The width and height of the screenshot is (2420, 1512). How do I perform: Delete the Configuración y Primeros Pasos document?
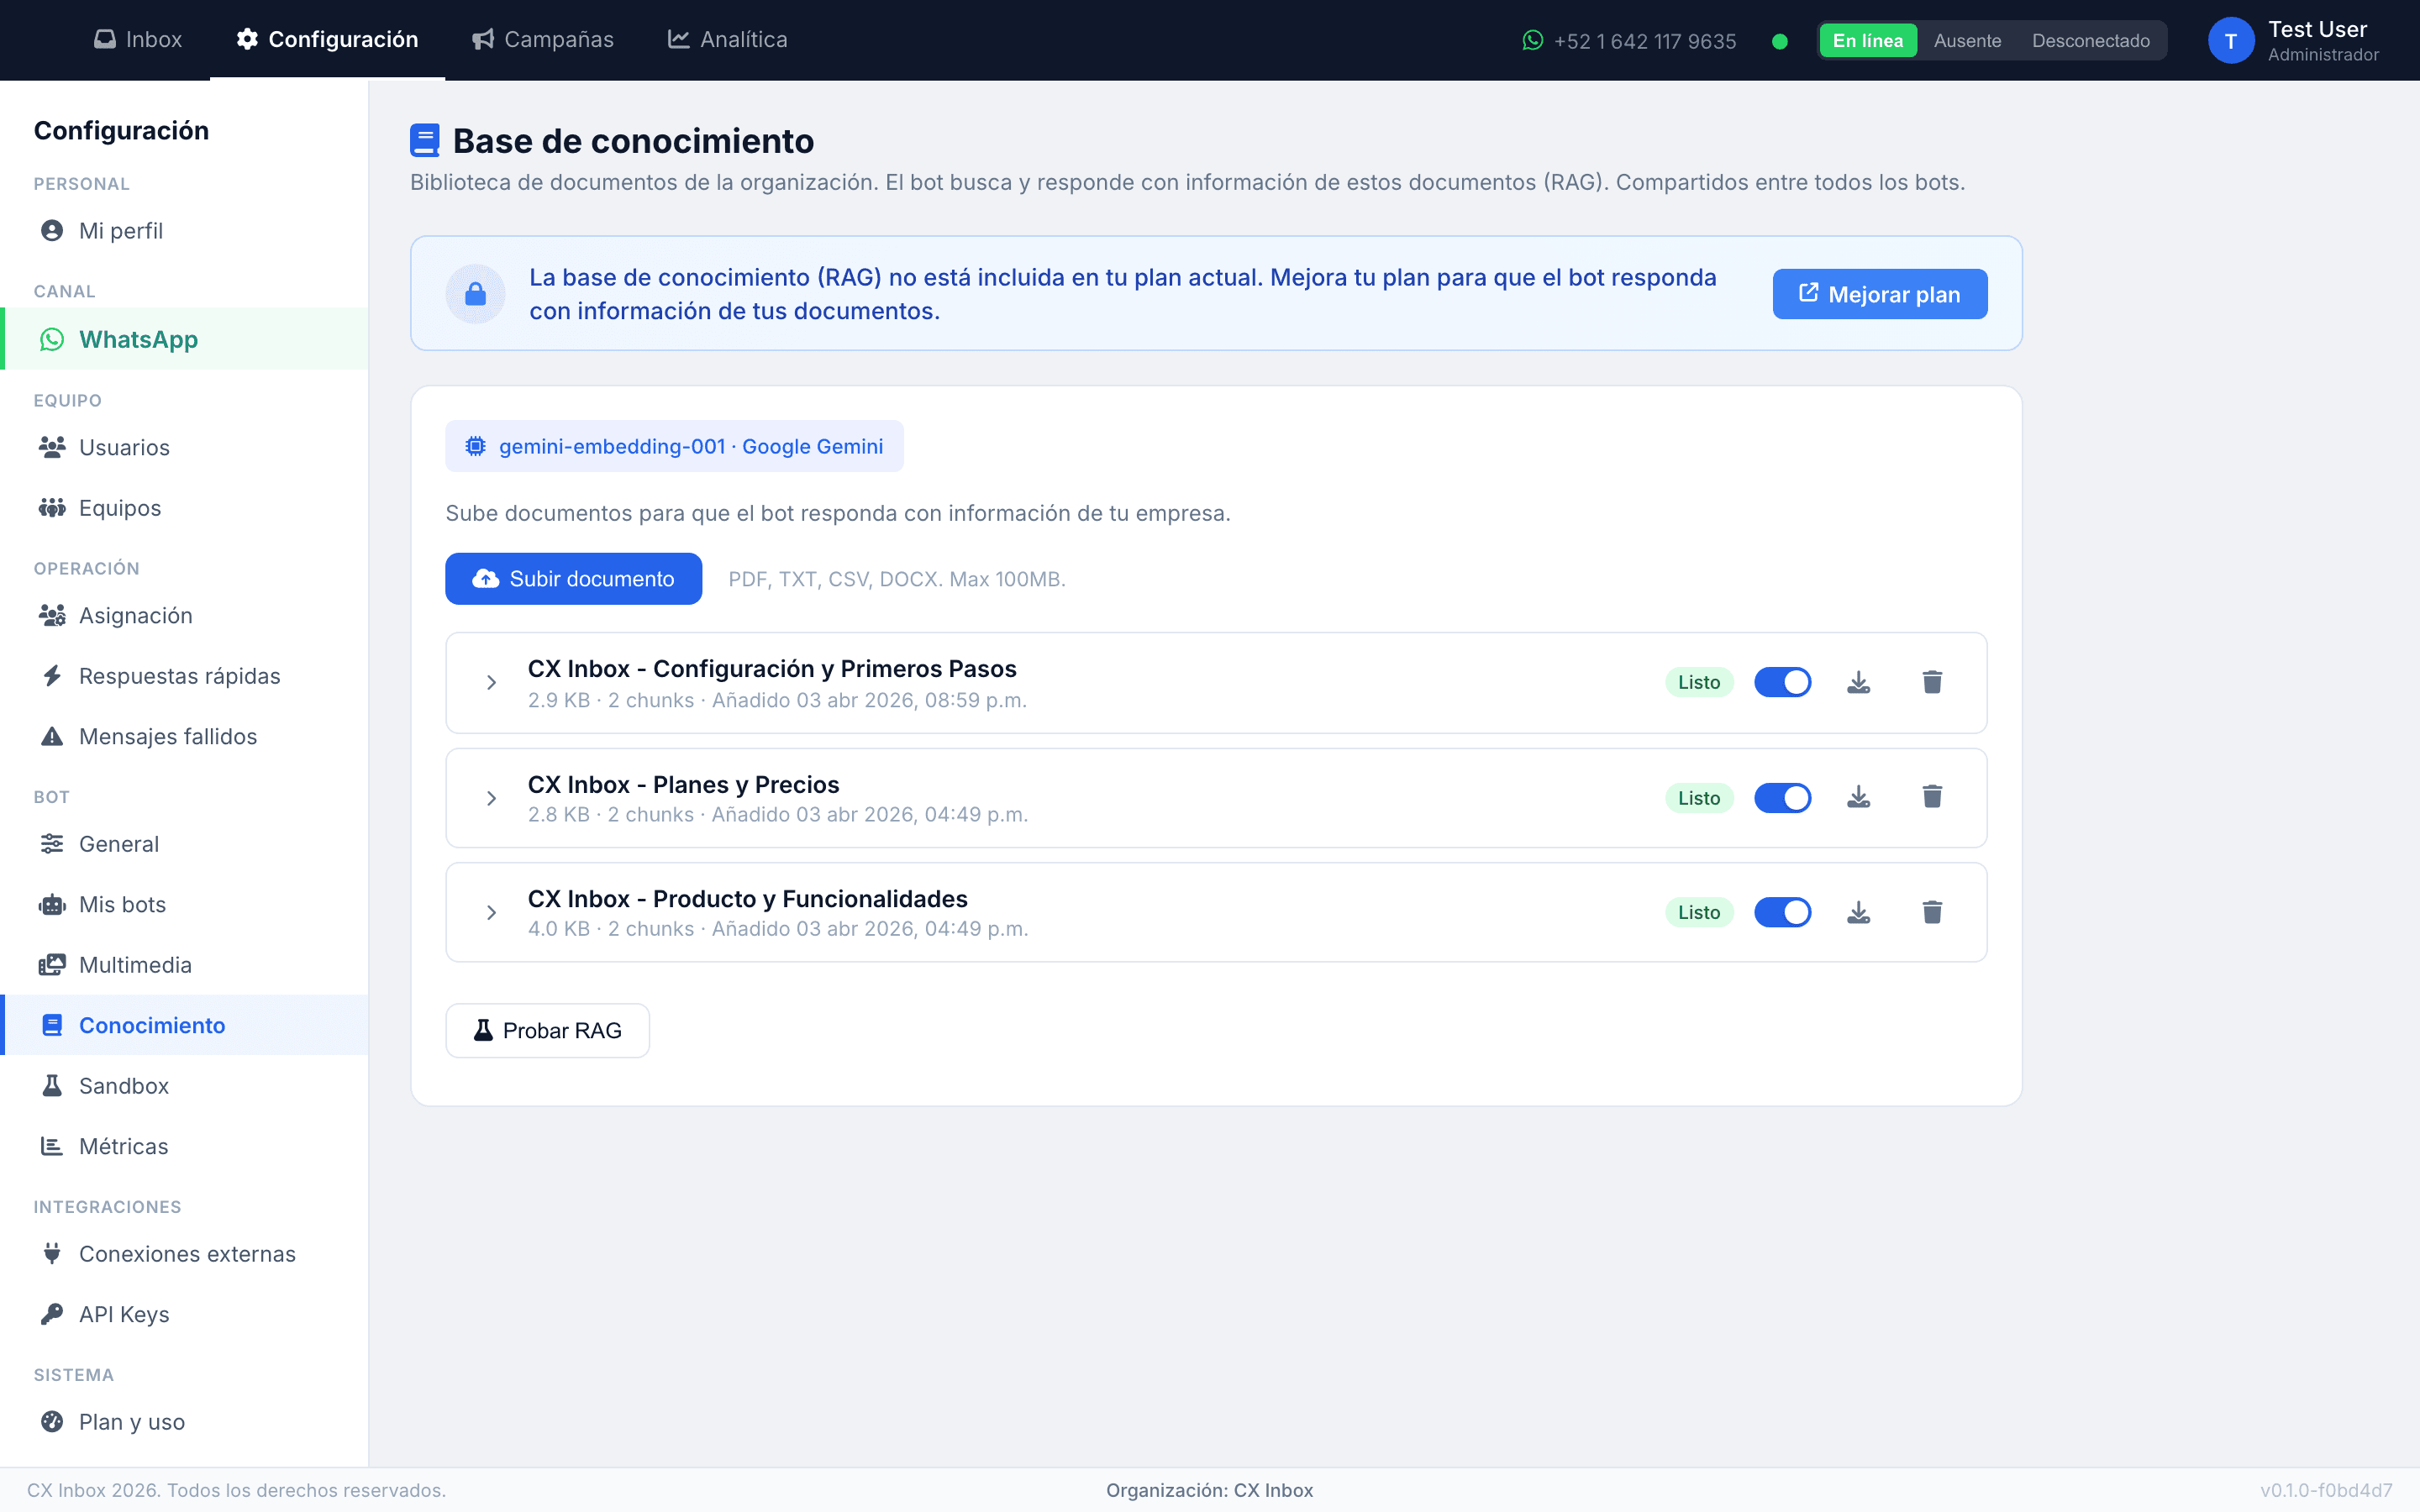(x=1932, y=682)
